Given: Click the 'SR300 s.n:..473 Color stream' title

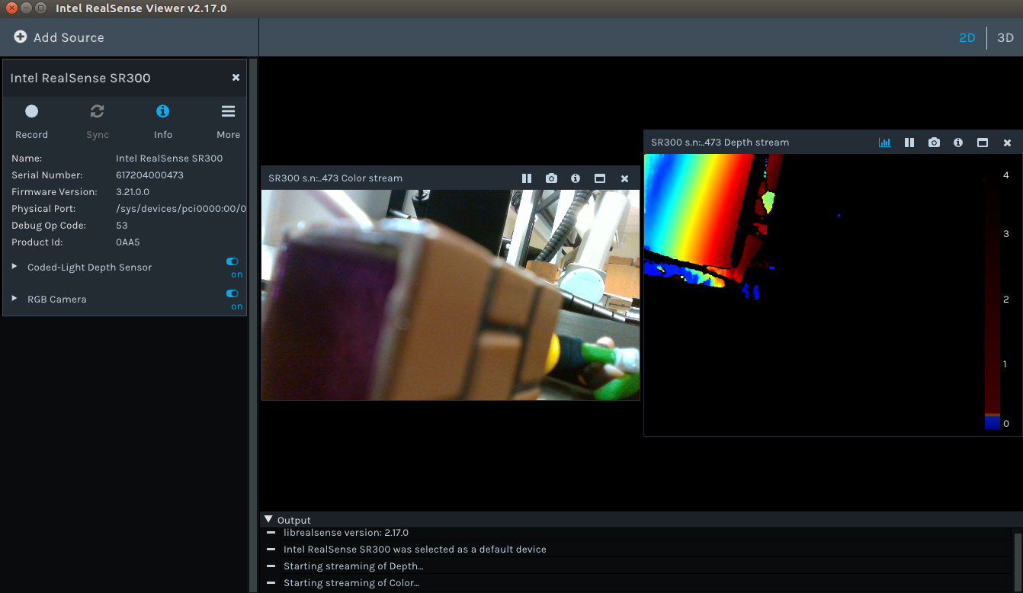Looking at the screenshot, I should [x=335, y=178].
